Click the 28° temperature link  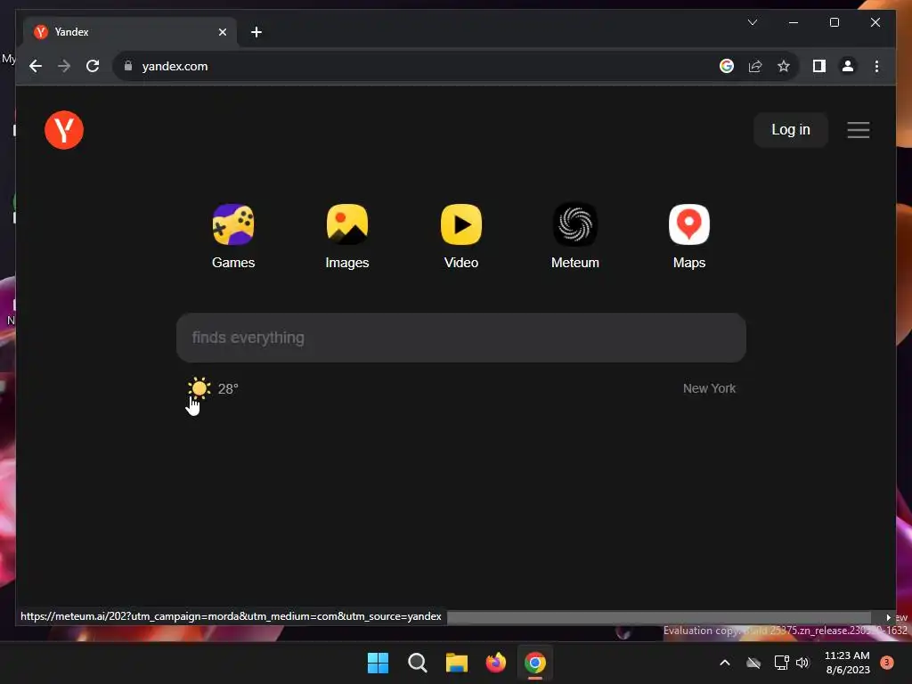coord(228,388)
